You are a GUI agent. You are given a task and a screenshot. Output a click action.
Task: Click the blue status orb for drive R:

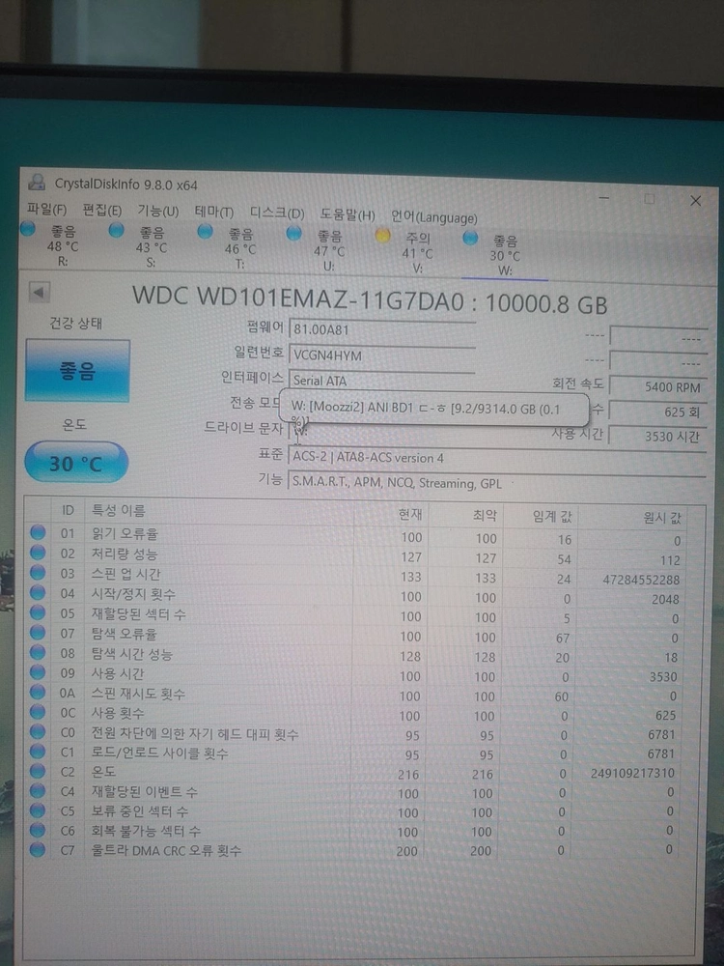click(x=27, y=229)
